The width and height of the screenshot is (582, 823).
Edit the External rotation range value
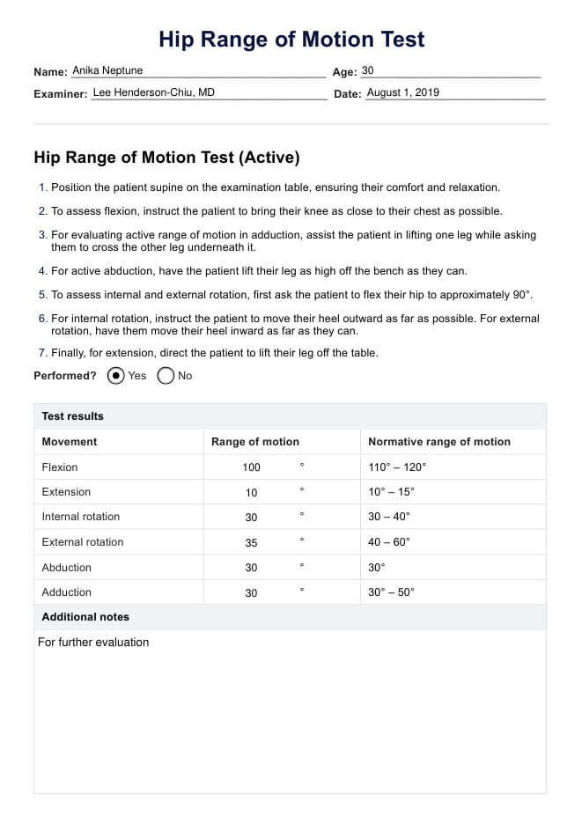point(252,543)
